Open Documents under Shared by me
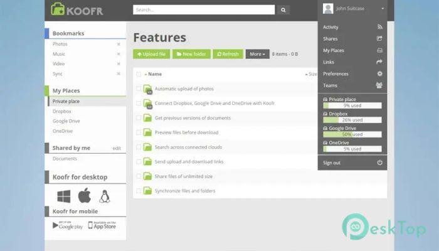The width and height of the screenshot is (439, 251). tap(65, 159)
